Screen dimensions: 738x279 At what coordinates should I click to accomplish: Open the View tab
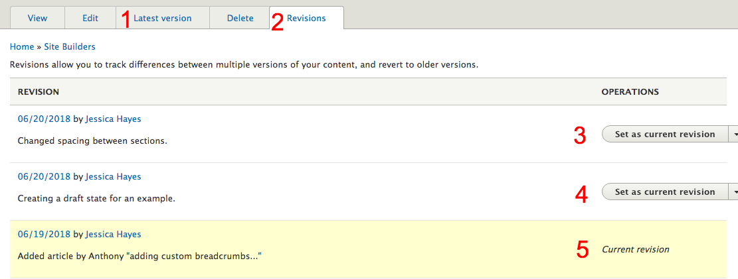(37, 18)
